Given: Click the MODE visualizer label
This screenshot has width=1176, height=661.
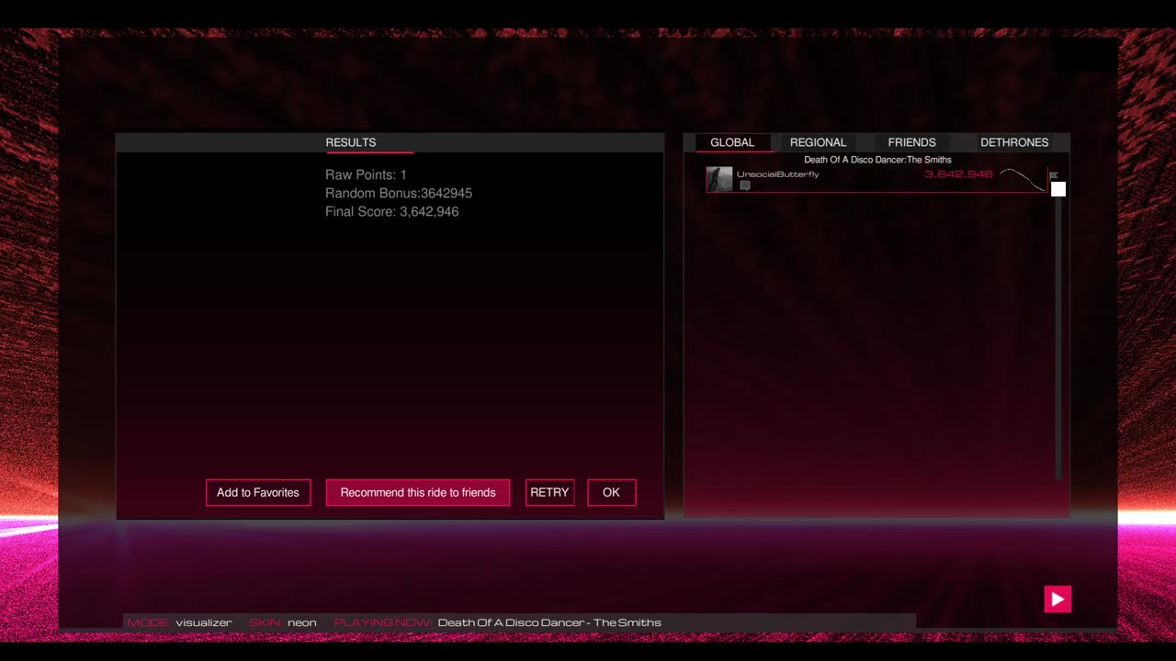Looking at the screenshot, I should (x=179, y=622).
